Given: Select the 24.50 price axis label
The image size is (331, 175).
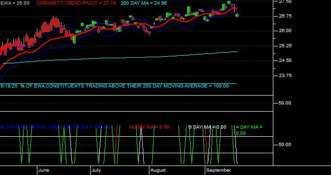Looking at the screenshot, I should pyautogui.click(x=285, y=61).
